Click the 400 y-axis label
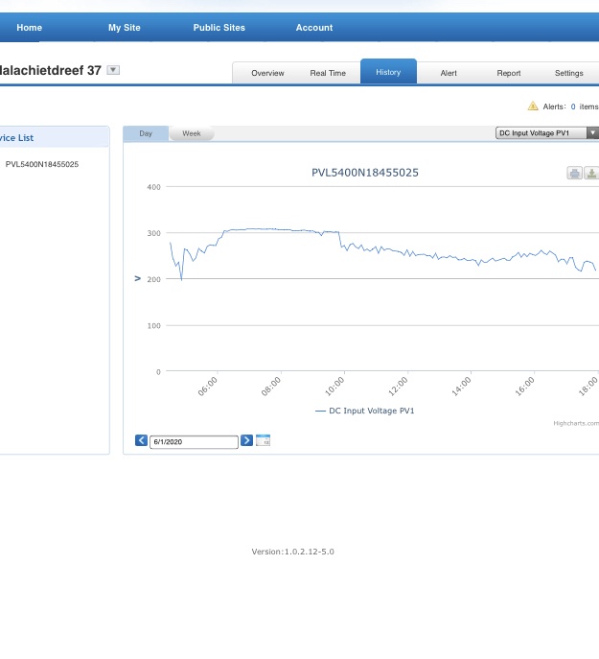The height and width of the screenshot is (659, 599). click(153, 187)
